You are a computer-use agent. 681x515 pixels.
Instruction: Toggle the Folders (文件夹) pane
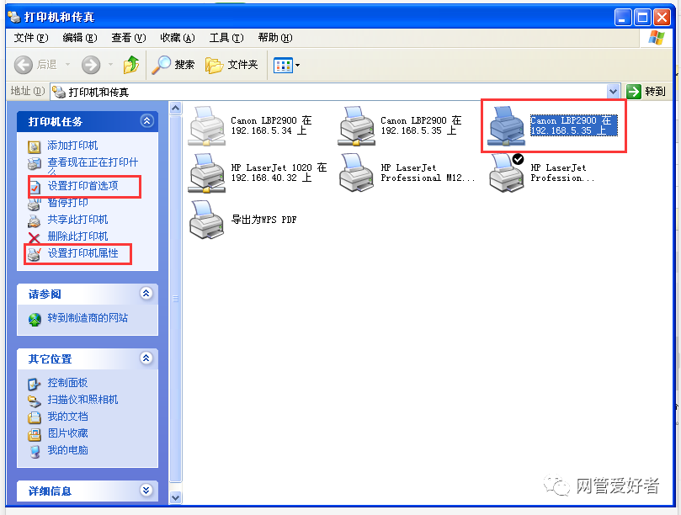(231, 65)
